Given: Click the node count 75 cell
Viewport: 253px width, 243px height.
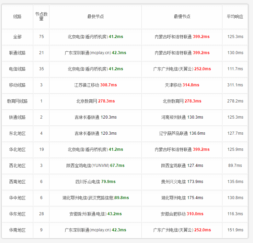Looking at the screenshot, I should [x=41, y=37].
